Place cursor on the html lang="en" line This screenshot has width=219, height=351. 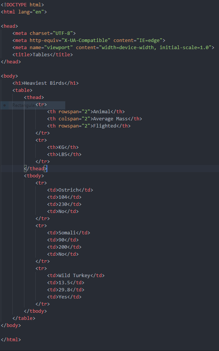point(24,12)
